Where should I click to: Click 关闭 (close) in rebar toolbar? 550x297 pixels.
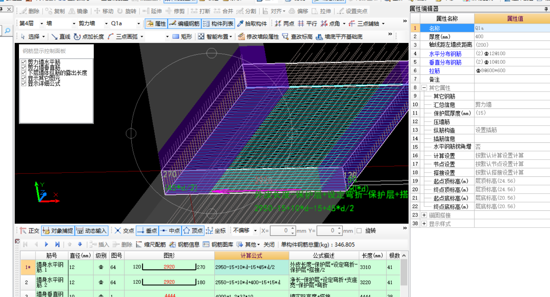(269, 244)
